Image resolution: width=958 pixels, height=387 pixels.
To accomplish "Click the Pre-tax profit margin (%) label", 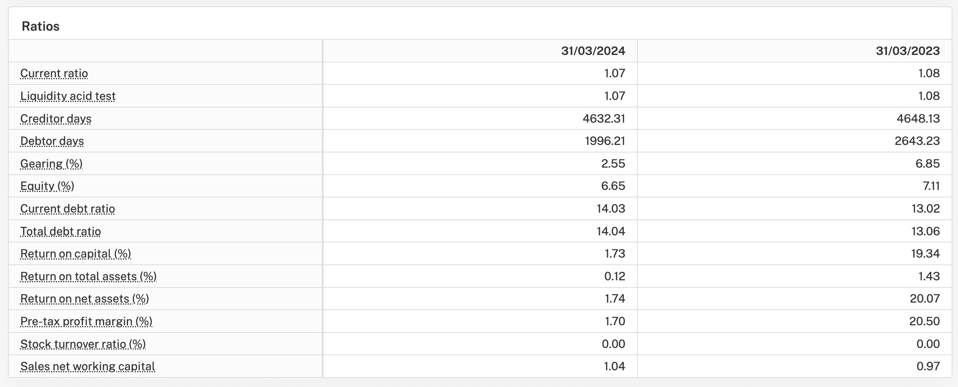I will [x=86, y=322].
